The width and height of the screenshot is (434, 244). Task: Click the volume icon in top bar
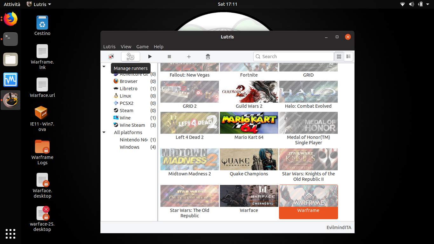pyautogui.click(x=411, y=4)
